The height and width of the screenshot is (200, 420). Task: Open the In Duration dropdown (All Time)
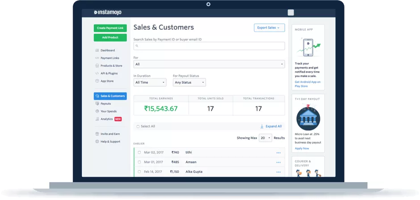coord(150,82)
